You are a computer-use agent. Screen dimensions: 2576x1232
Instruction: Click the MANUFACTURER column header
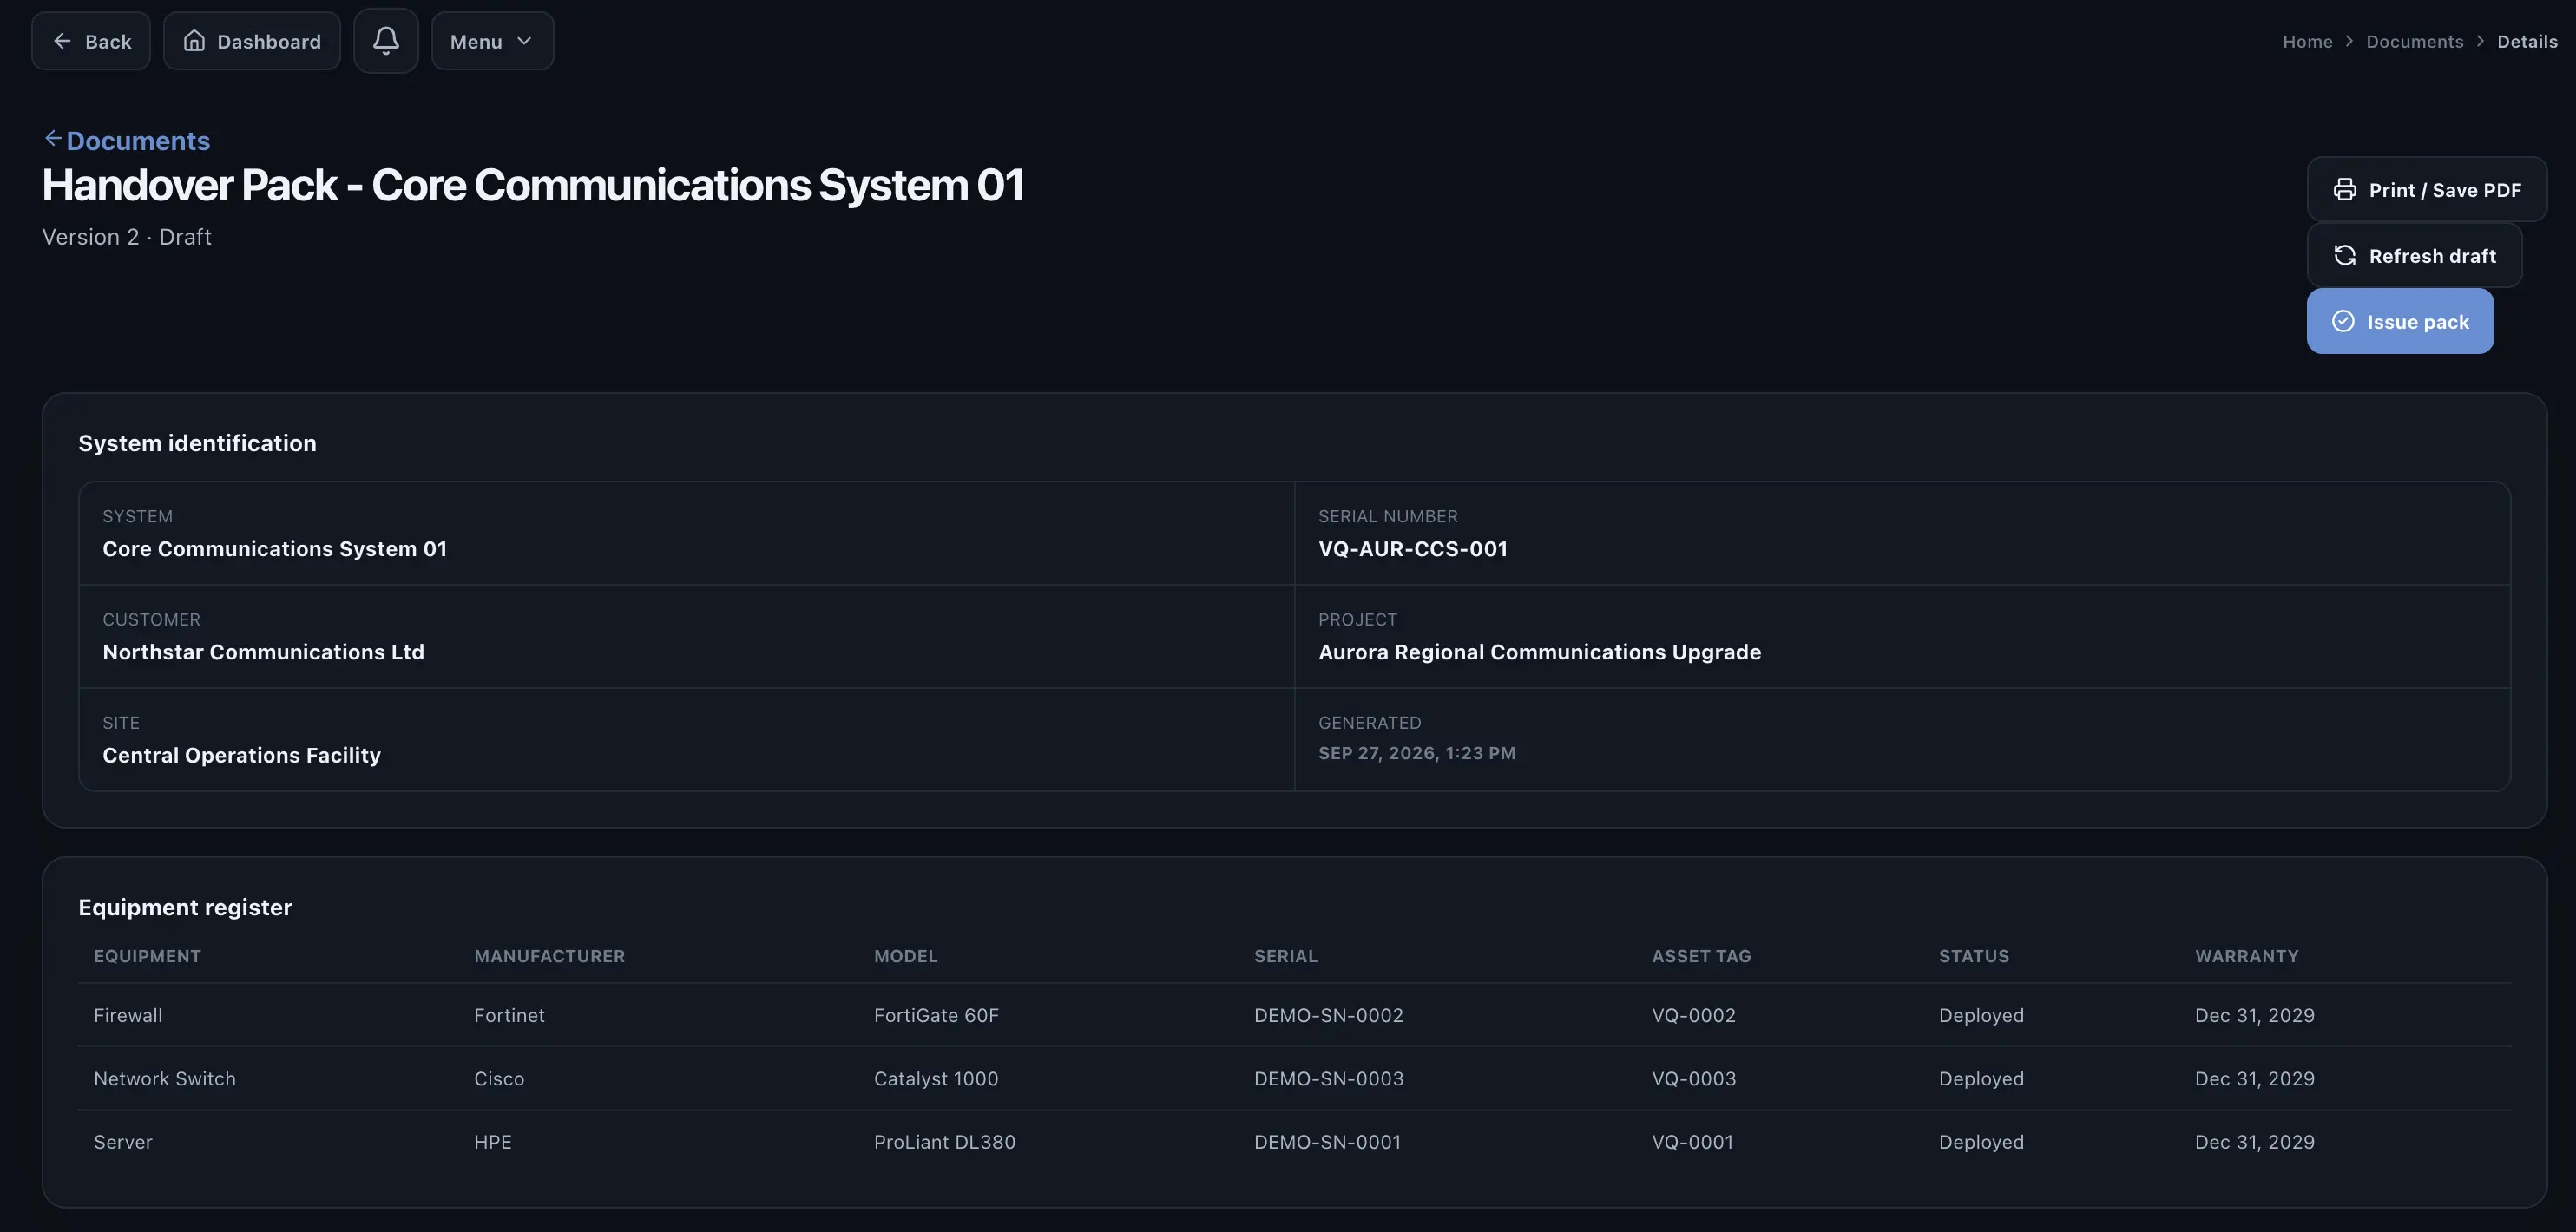[x=549, y=956]
